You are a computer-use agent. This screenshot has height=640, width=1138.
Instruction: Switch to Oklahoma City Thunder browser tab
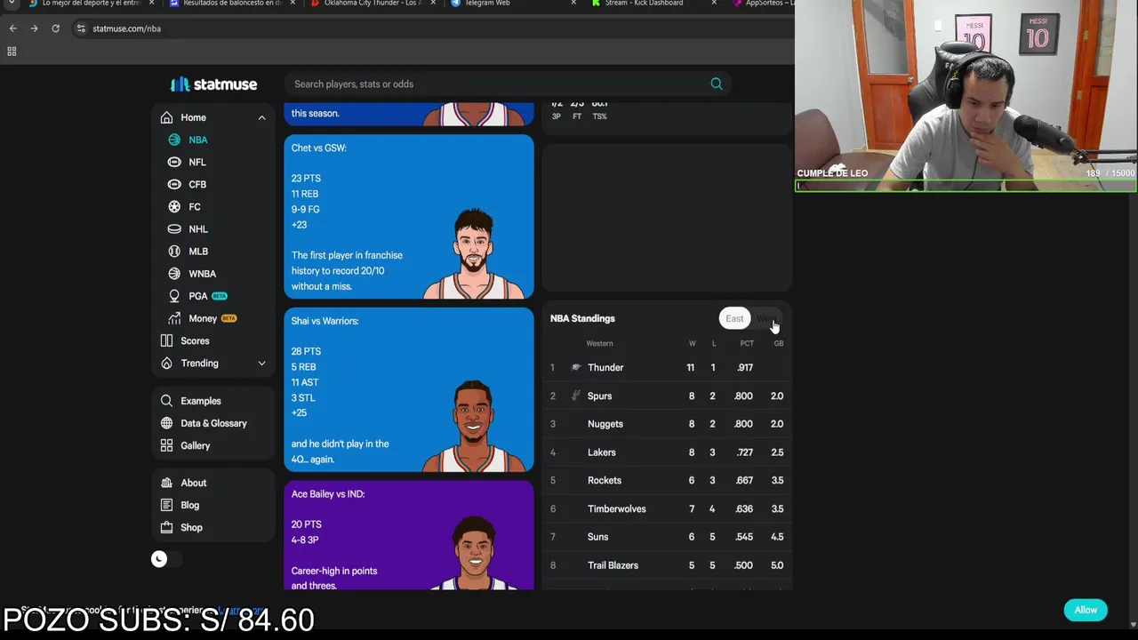click(x=372, y=4)
